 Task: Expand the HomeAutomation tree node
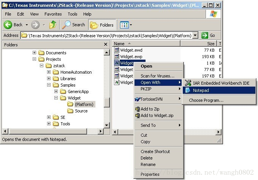tap(49, 72)
